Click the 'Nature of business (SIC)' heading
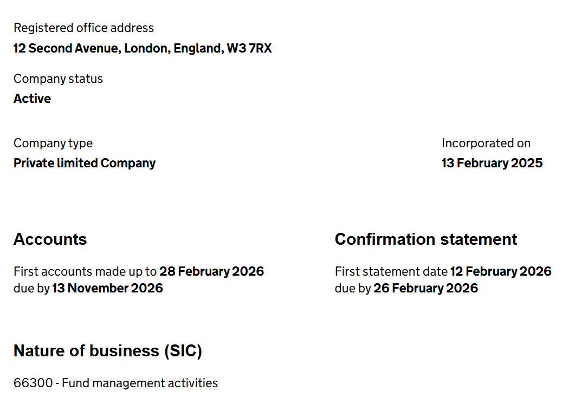The height and width of the screenshot is (404, 581). [x=107, y=351]
